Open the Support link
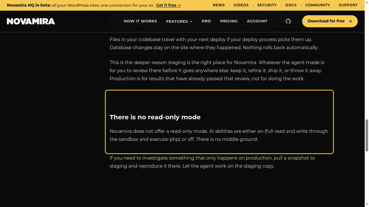 (348, 5)
